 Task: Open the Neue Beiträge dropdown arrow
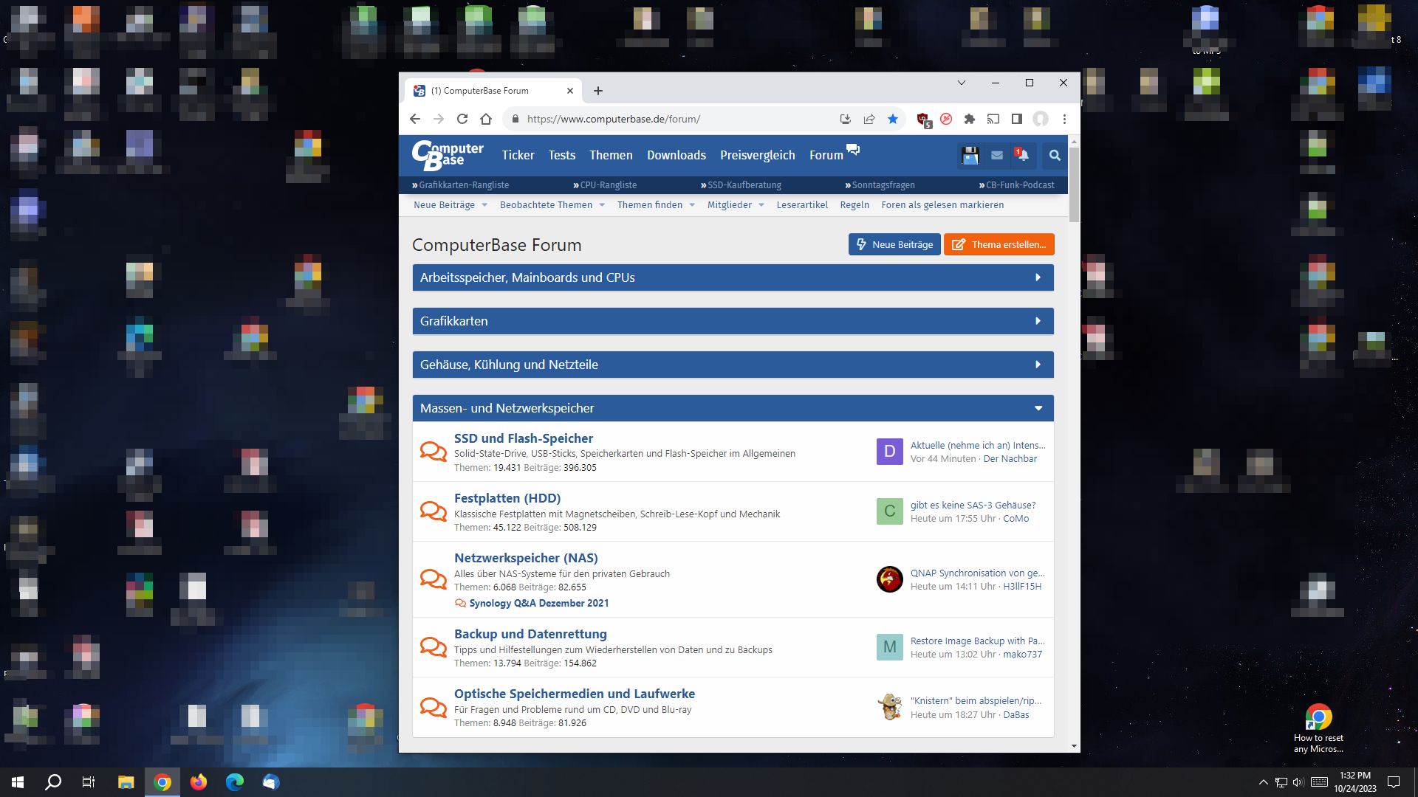pyautogui.click(x=484, y=205)
